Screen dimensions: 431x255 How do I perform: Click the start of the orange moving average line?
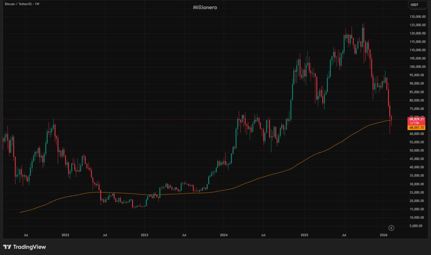[20, 212]
